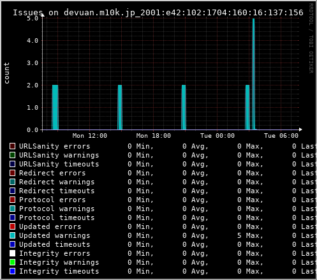The width and height of the screenshot is (317, 280).
Task: Select the Updated errors red swatch
Action: tap(12, 226)
